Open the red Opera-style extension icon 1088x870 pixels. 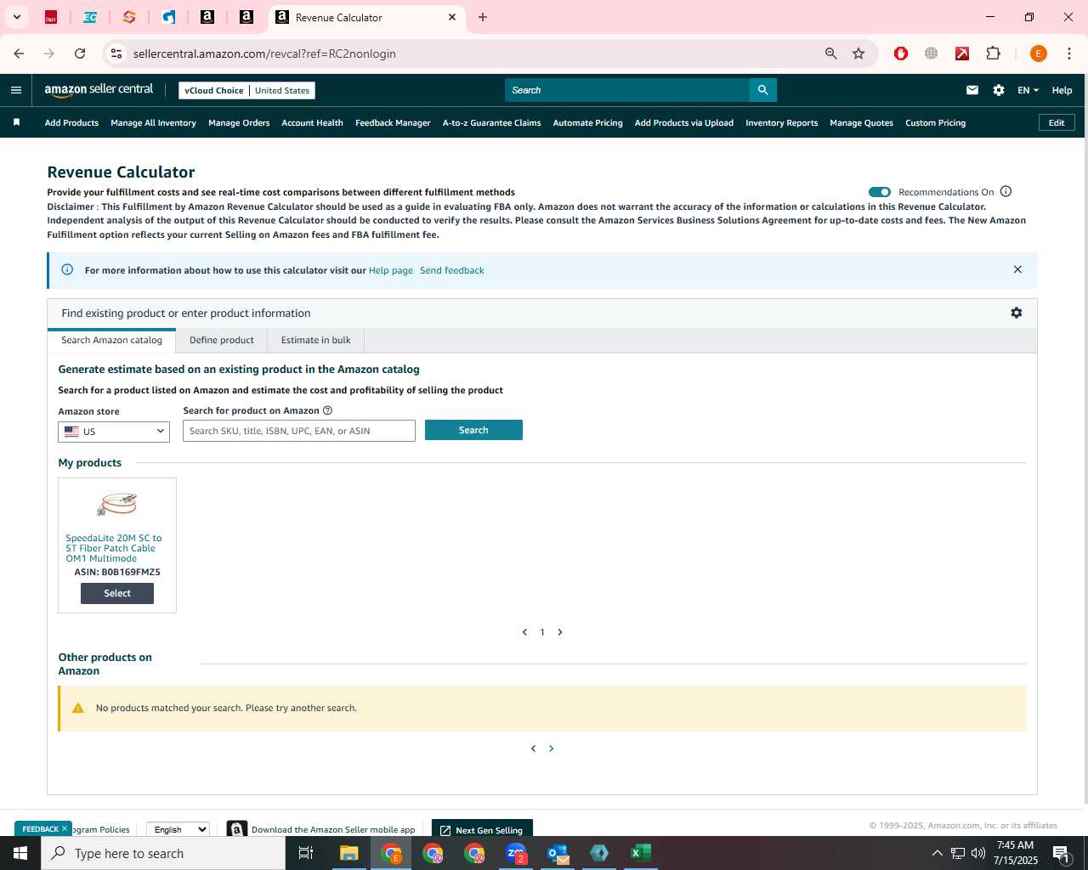coord(901,54)
